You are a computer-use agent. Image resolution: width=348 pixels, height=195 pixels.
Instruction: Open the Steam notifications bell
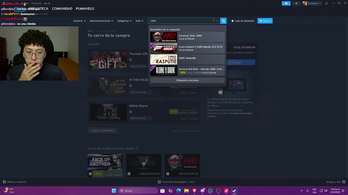[296, 3]
